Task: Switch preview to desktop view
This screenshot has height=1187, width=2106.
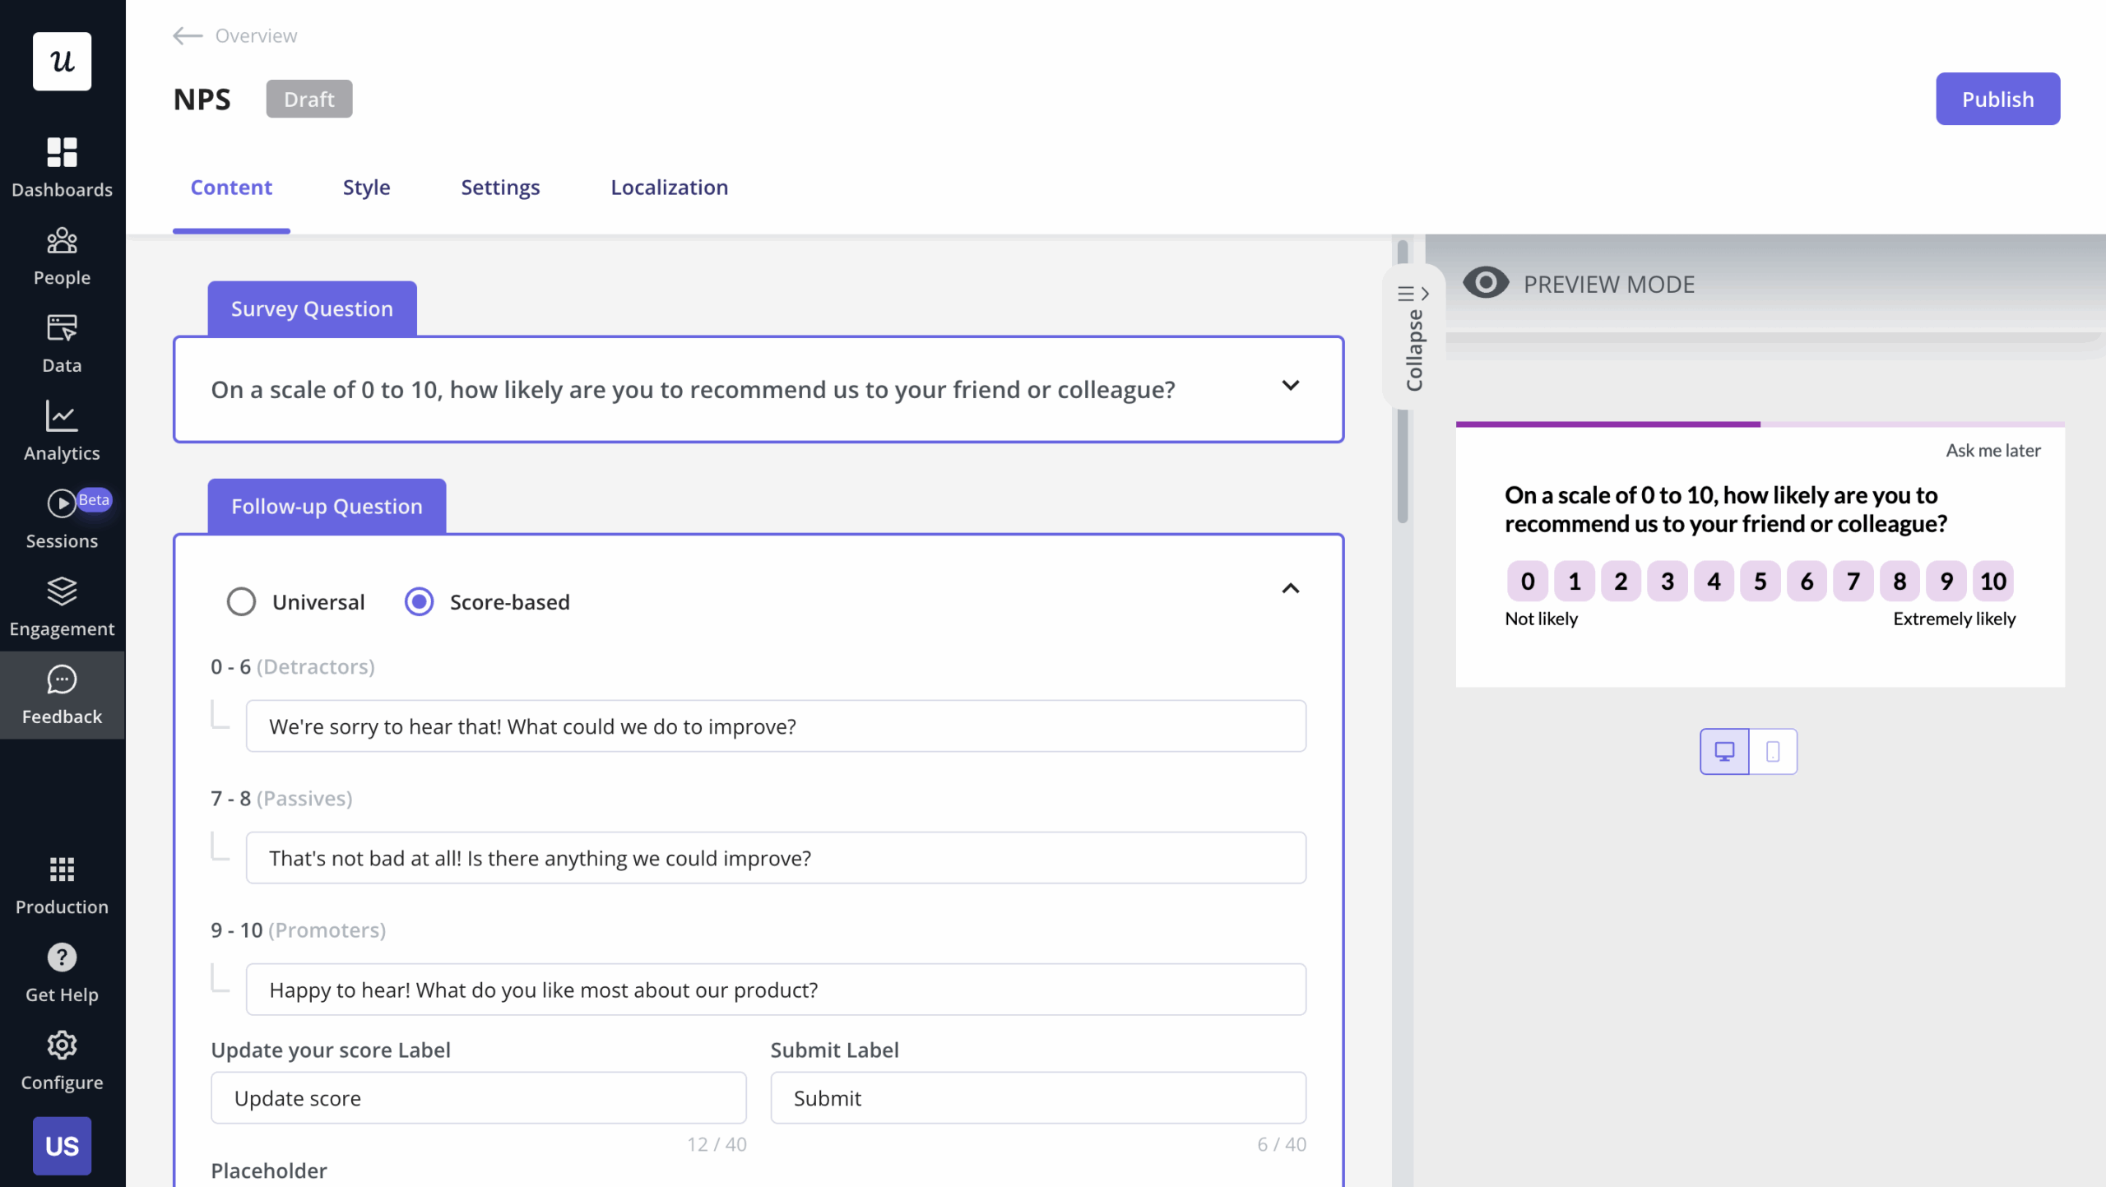Action: coord(1724,751)
